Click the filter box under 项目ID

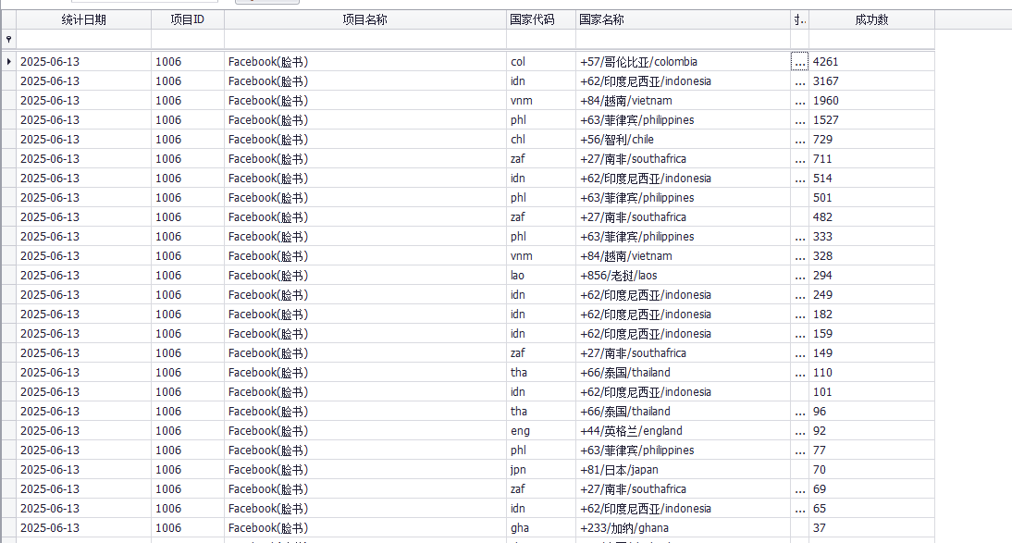[188, 40]
